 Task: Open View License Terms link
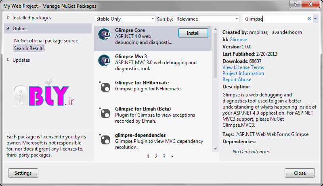243,67
